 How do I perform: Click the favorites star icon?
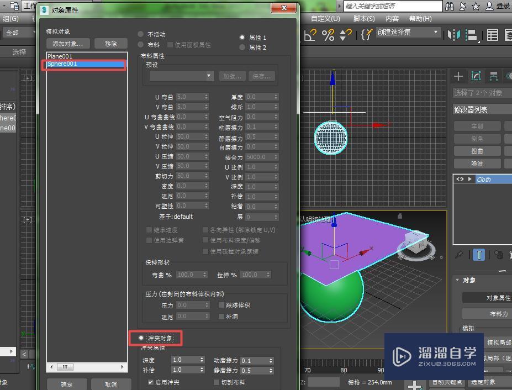(476, 6)
